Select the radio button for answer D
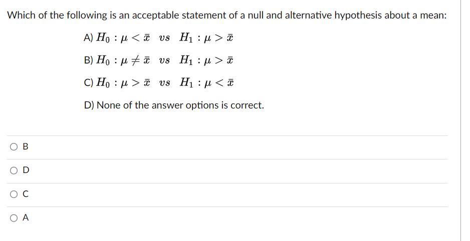Viewport: 470px width, 241px height. pos(14,170)
